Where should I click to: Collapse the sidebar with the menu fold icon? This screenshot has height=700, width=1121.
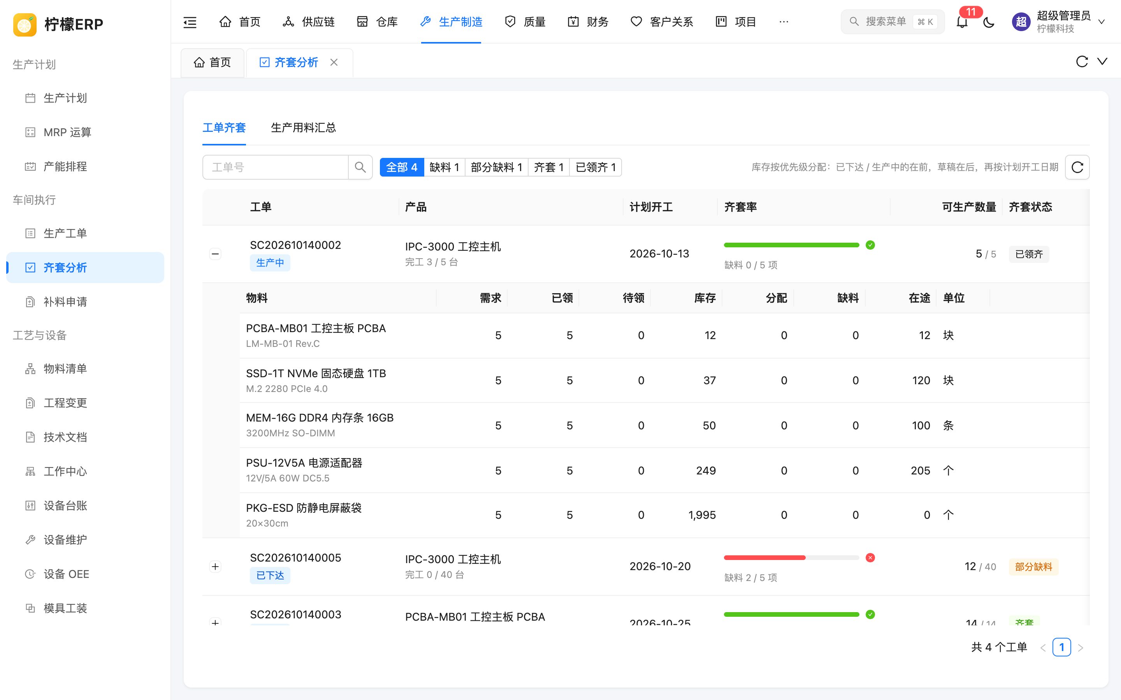pyautogui.click(x=190, y=22)
